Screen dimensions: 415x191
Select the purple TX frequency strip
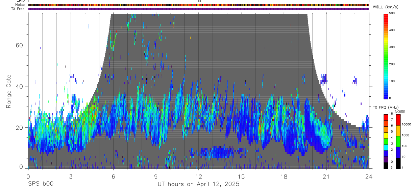(198, 9)
